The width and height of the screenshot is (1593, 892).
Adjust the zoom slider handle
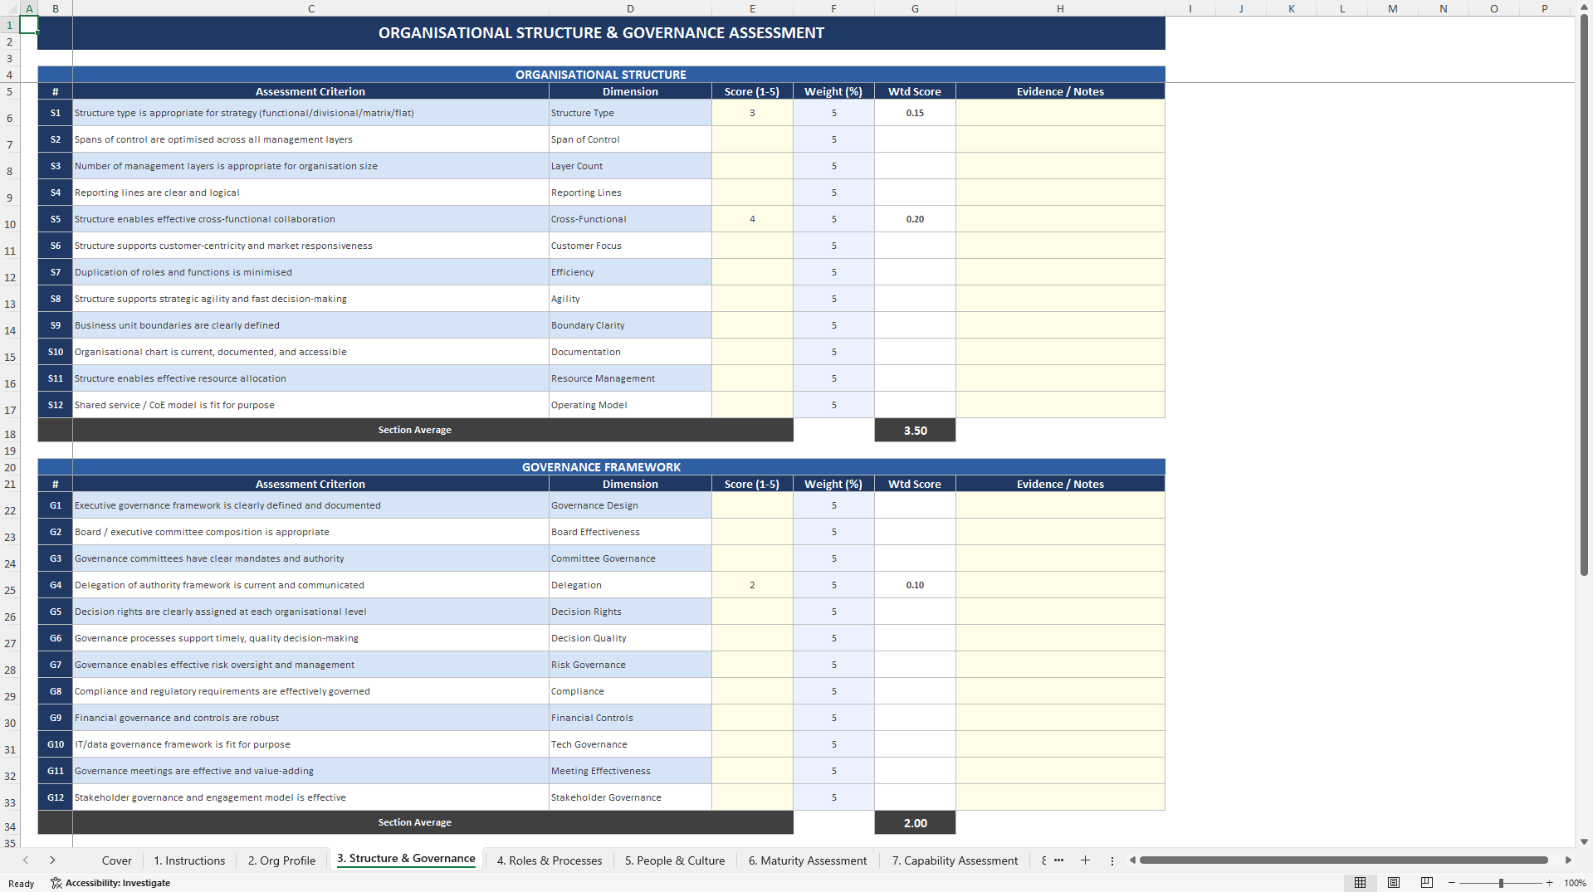1501,883
